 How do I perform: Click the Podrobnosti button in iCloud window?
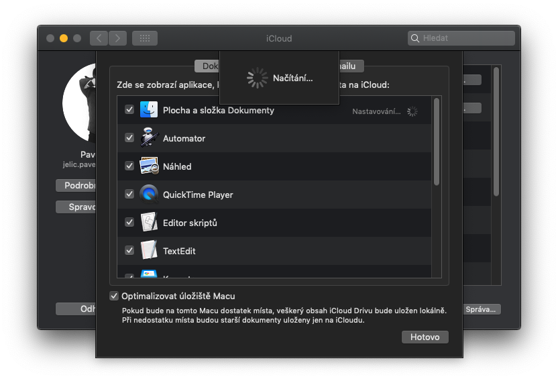click(x=76, y=185)
